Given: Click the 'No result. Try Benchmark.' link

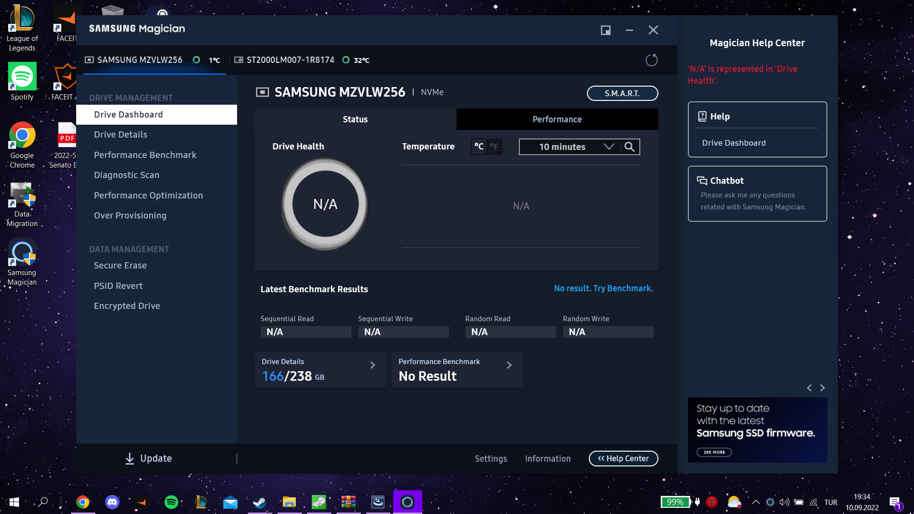Looking at the screenshot, I should [x=603, y=288].
